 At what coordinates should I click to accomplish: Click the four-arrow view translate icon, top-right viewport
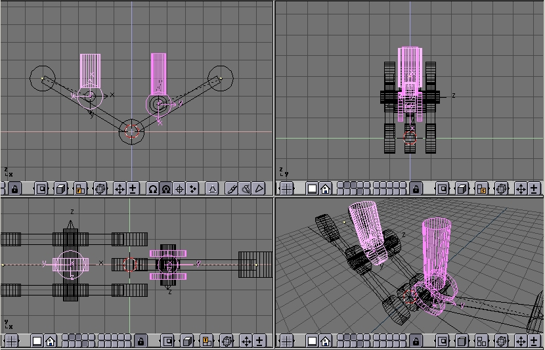click(520, 188)
